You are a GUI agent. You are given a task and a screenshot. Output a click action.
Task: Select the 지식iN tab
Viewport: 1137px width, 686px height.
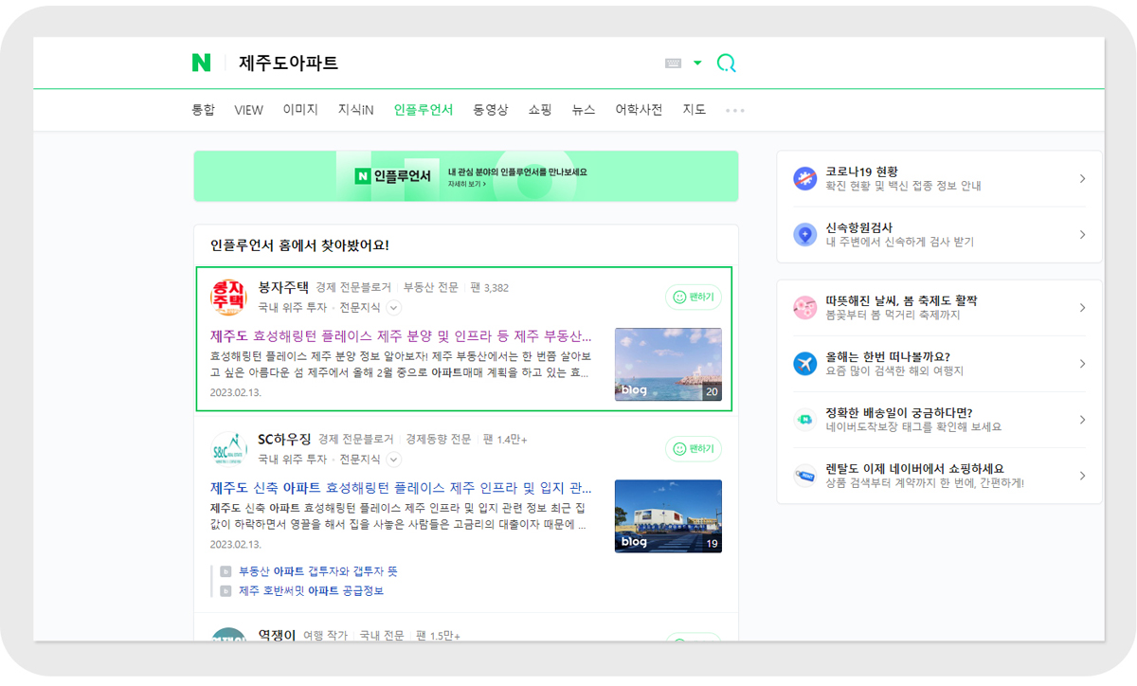point(356,110)
